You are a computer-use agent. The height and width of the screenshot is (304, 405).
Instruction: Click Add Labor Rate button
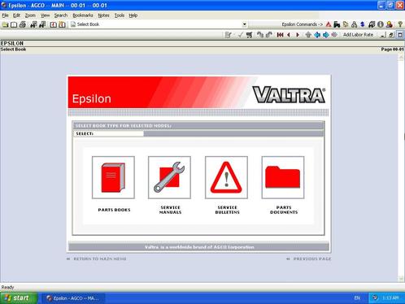click(x=358, y=35)
